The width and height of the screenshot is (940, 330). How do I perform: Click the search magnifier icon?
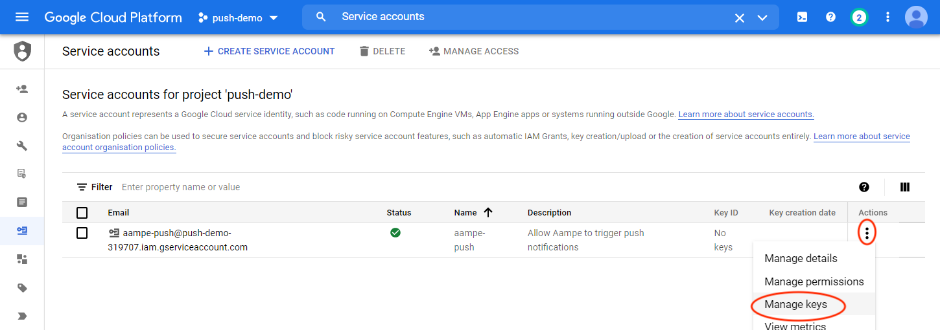click(x=321, y=17)
